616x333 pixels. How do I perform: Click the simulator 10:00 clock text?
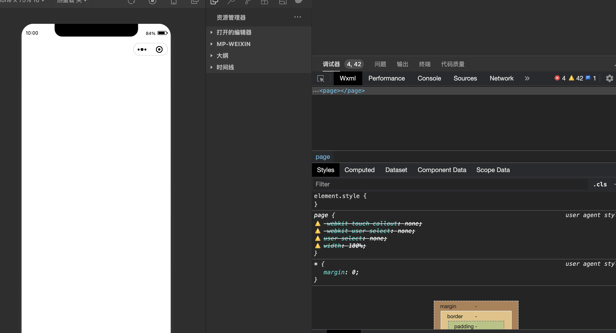[32, 33]
